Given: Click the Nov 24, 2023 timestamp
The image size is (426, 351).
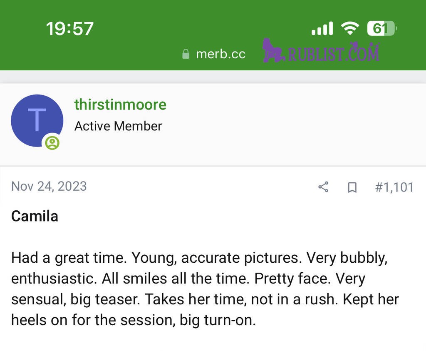Looking at the screenshot, I should tap(49, 186).
